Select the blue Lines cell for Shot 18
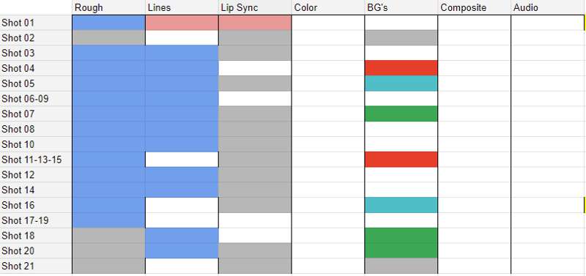 point(182,236)
